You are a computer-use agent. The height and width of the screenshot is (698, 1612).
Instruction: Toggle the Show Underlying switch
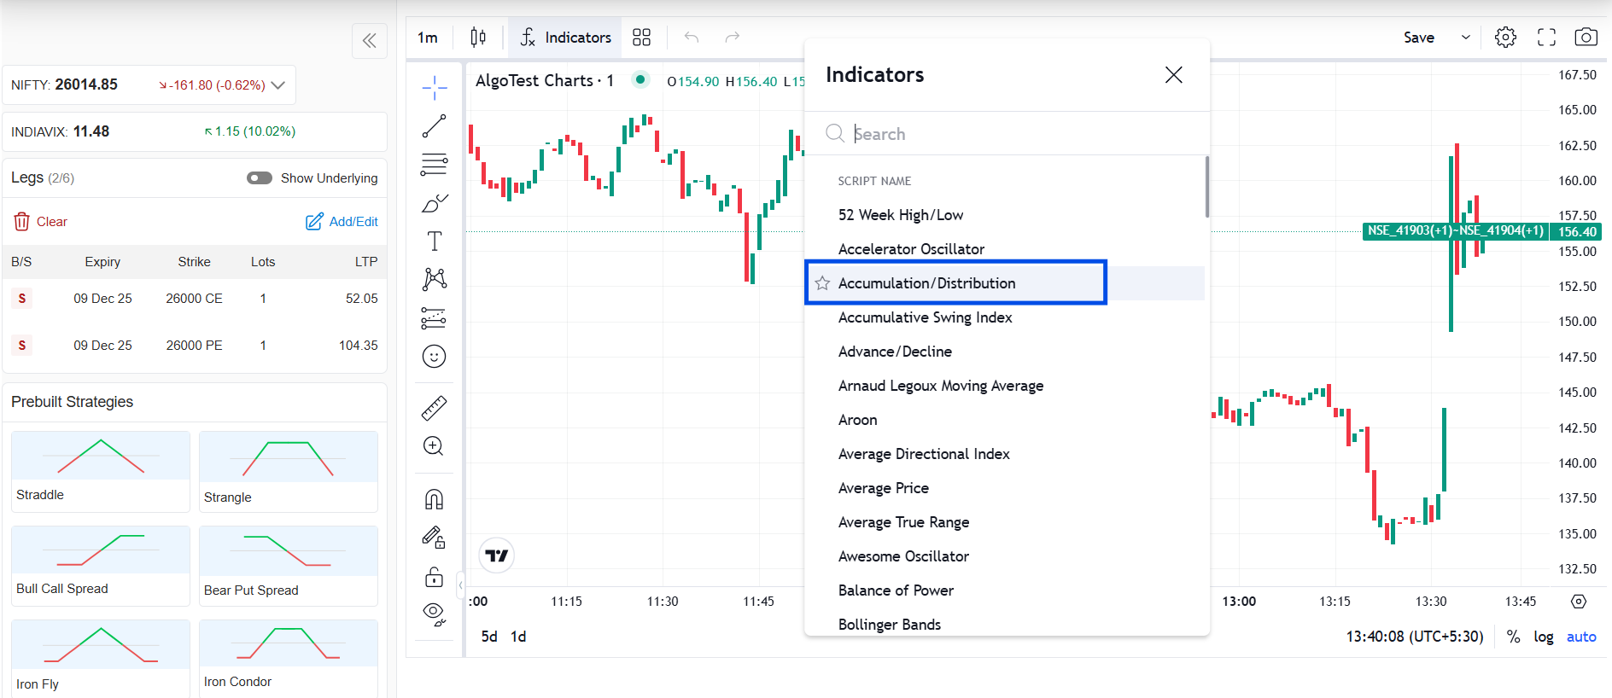click(x=260, y=178)
